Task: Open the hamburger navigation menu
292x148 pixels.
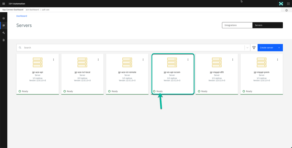Action: (x=4, y=4)
